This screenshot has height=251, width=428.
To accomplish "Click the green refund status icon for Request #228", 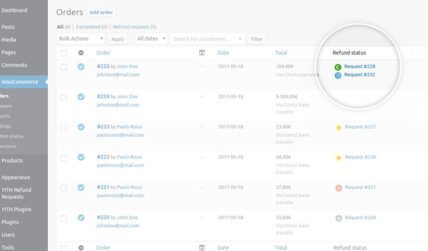I will (x=338, y=67).
